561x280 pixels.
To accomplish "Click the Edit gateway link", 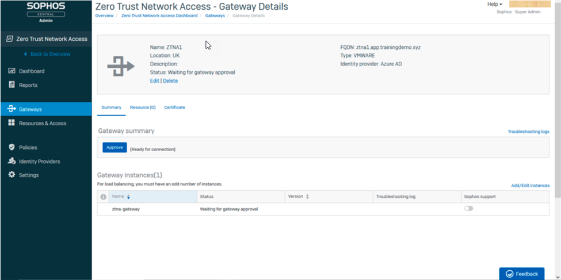I will (x=155, y=81).
